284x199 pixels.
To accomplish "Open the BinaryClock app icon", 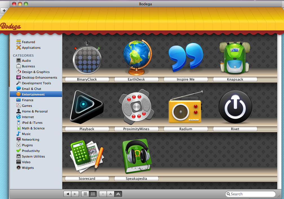I will pos(87,58).
